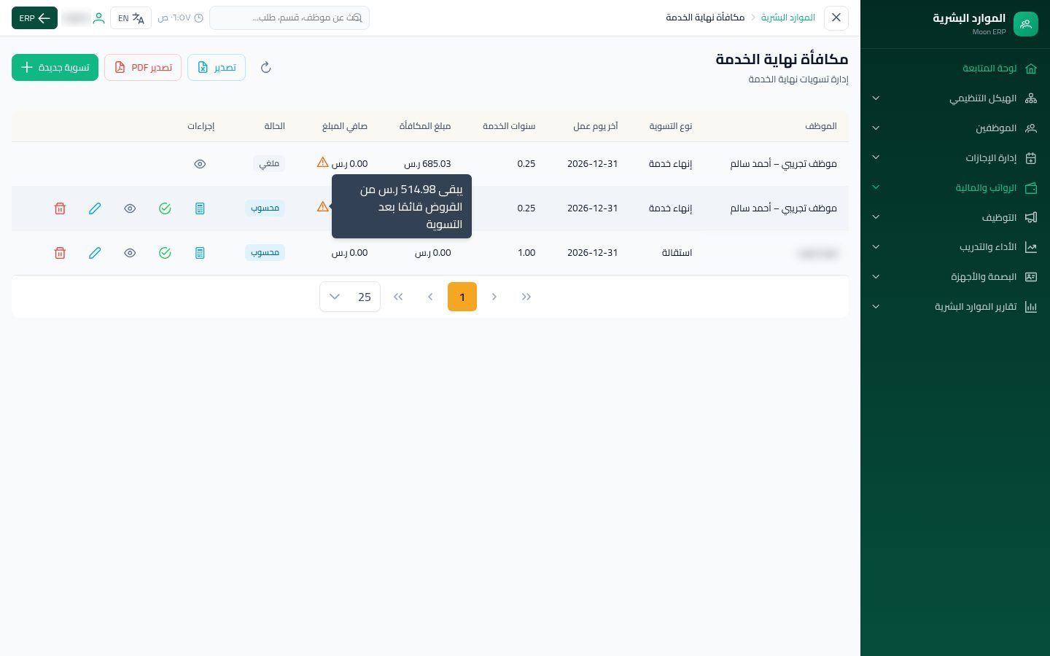
Task: Open لوحة المتابعة dashboard in sidebar
Action: [x=955, y=69]
